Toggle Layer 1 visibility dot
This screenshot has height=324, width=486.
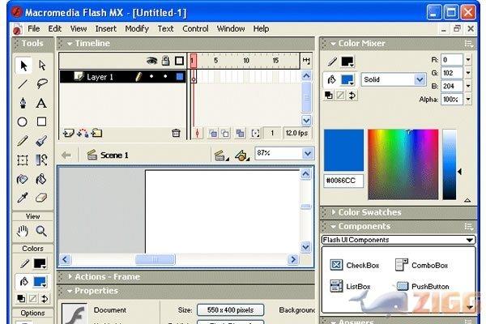click(151, 76)
